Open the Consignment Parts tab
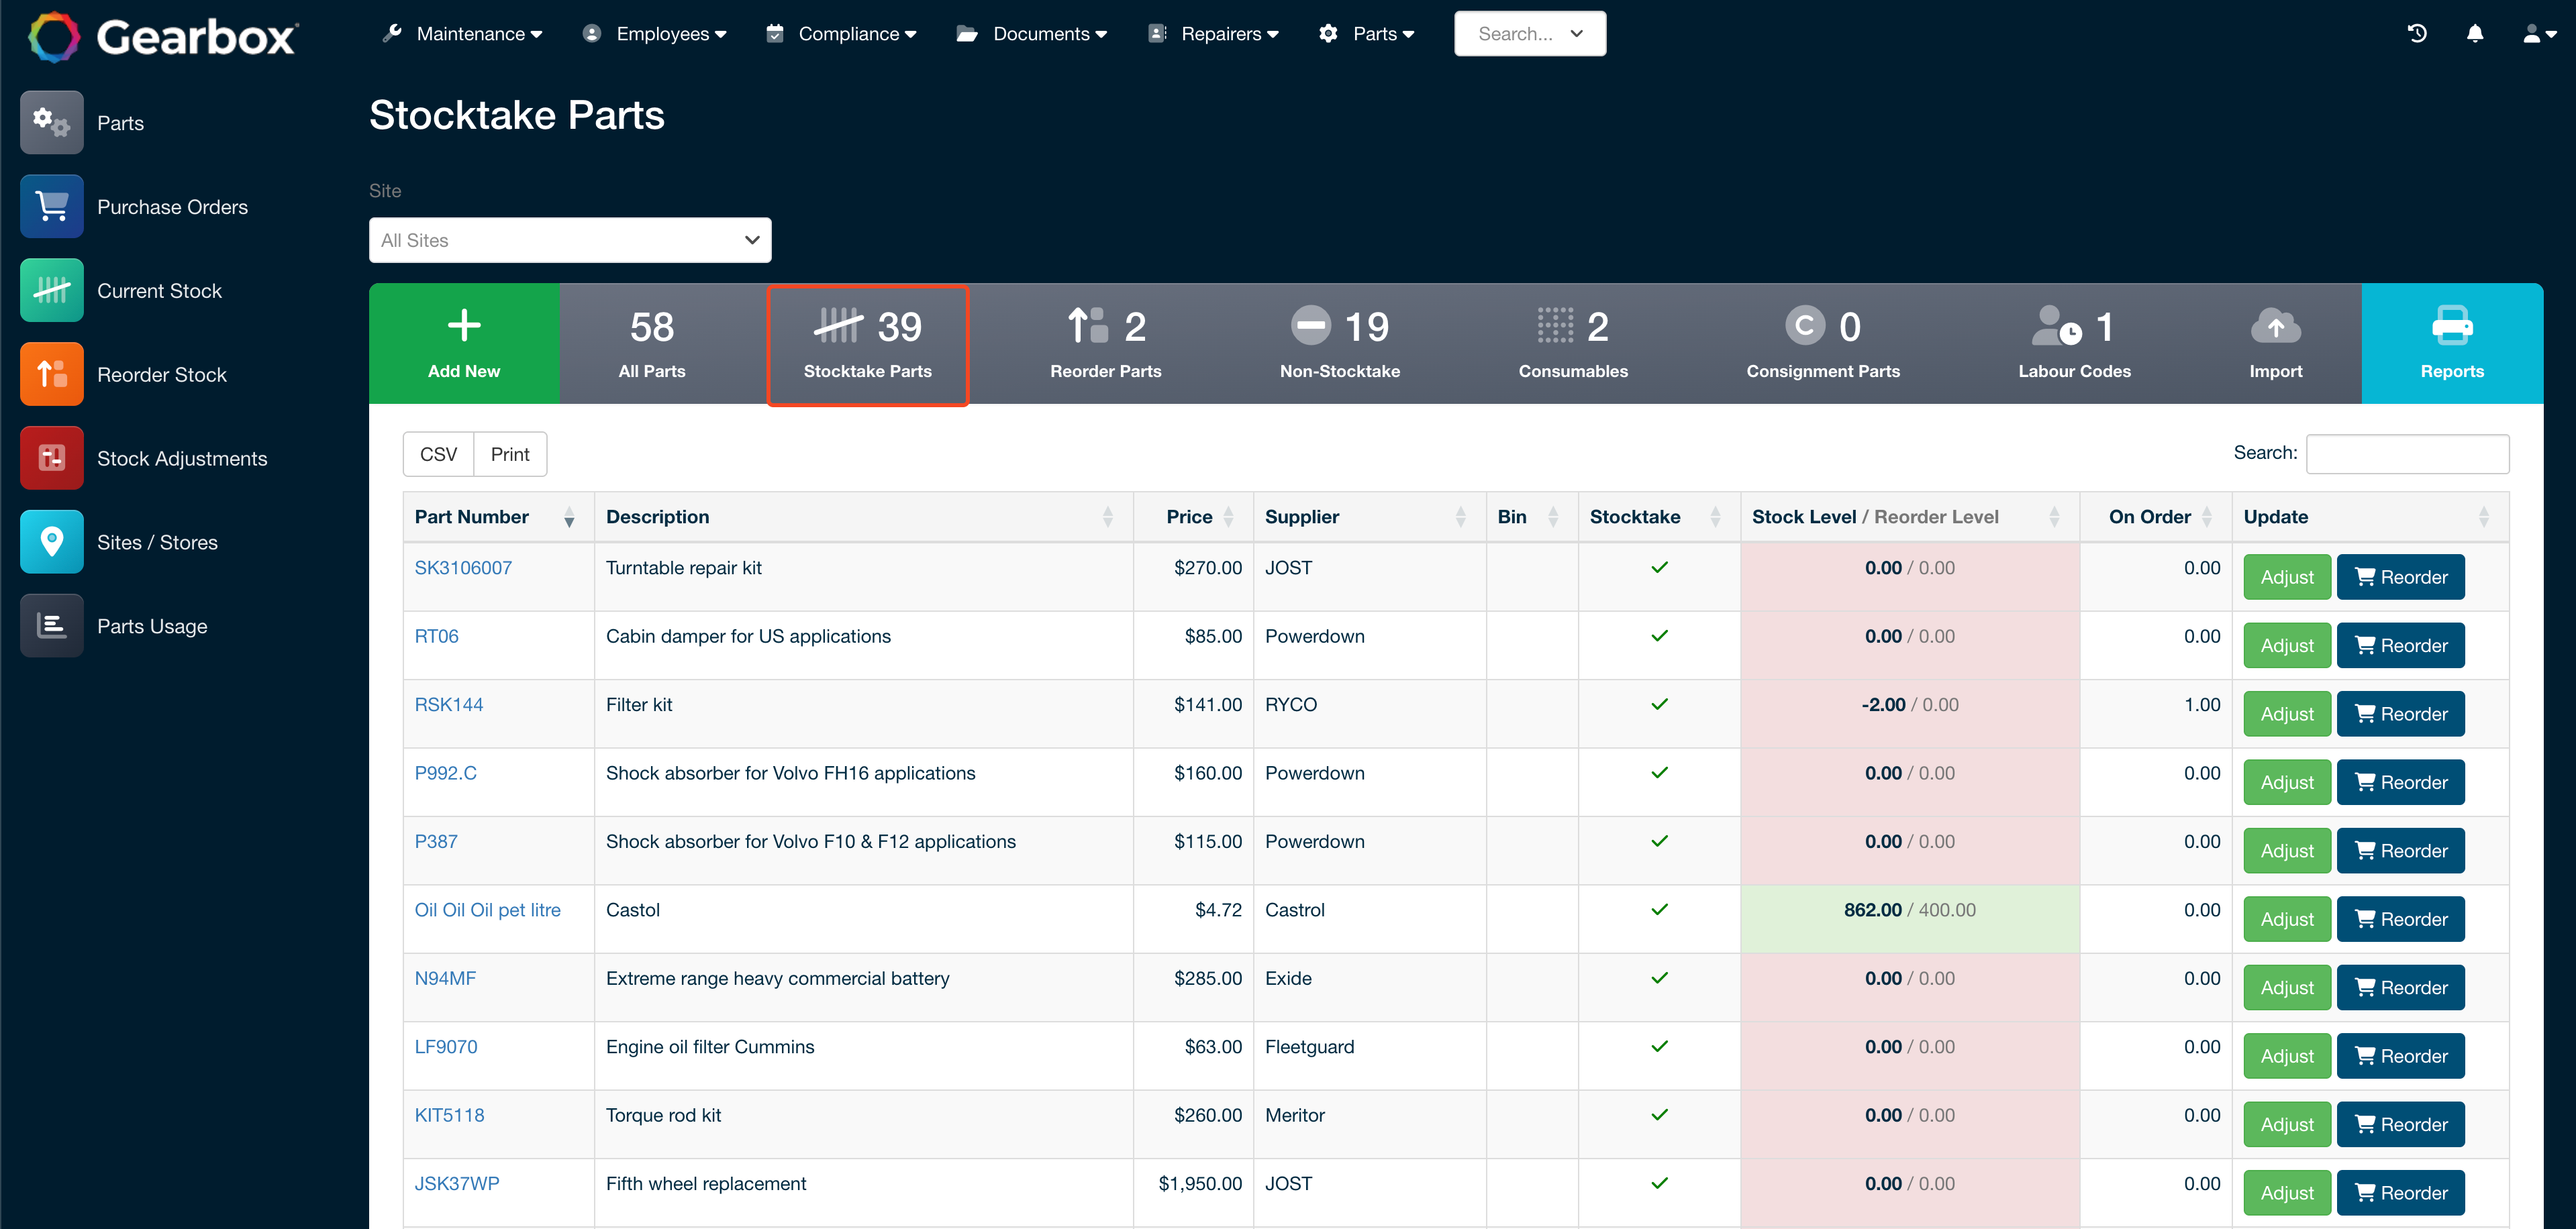2576x1229 pixels. 1822,343
